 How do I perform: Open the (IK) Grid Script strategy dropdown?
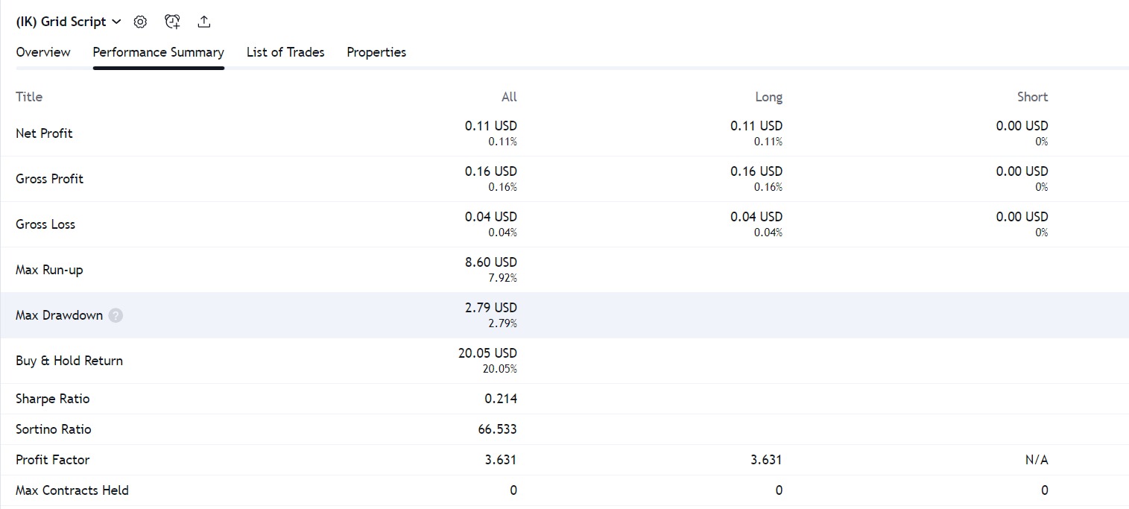pyautogui.click(x=69, y=22)
